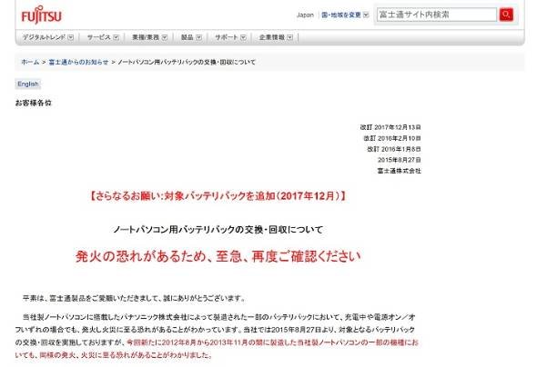Open the 企業情報 menu
The height and width of the screenshot is (367, 537).
(x=271, y=37)
